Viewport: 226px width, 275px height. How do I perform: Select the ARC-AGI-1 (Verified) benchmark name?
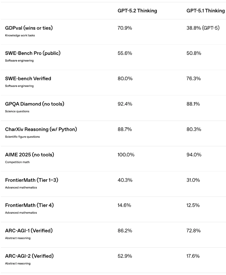point(29,231)
